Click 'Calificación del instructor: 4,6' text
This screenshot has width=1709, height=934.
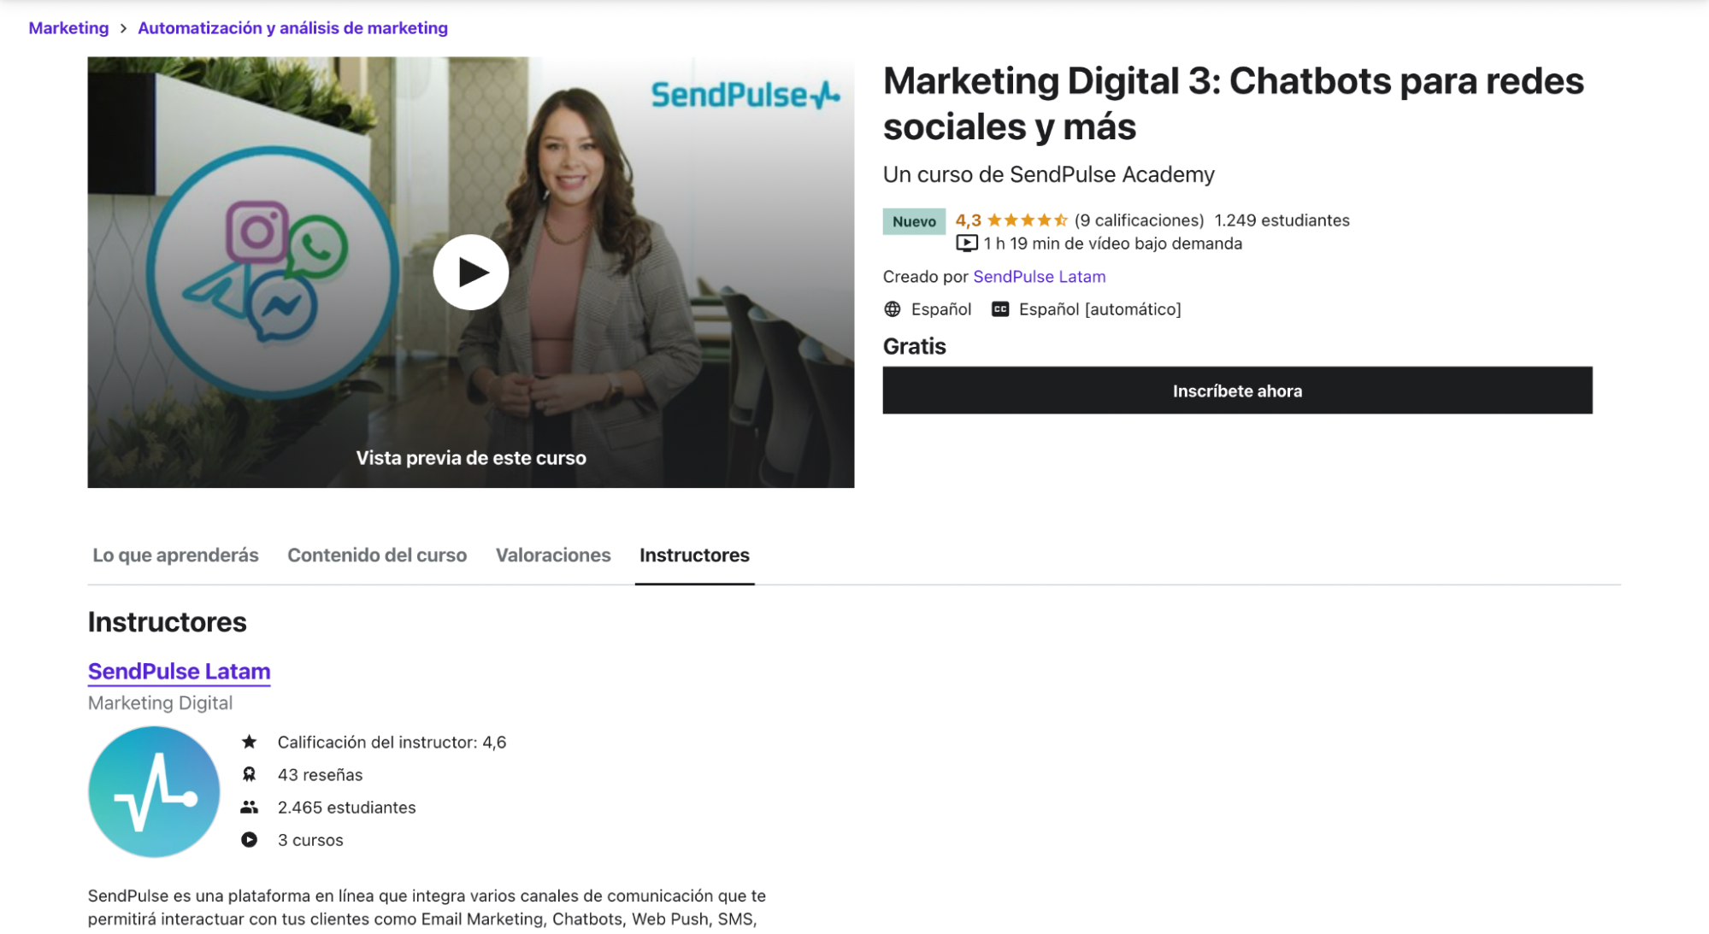click(392, 742)
